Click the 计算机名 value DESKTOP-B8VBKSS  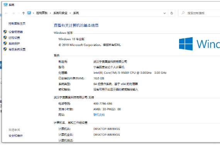(107, 129)
